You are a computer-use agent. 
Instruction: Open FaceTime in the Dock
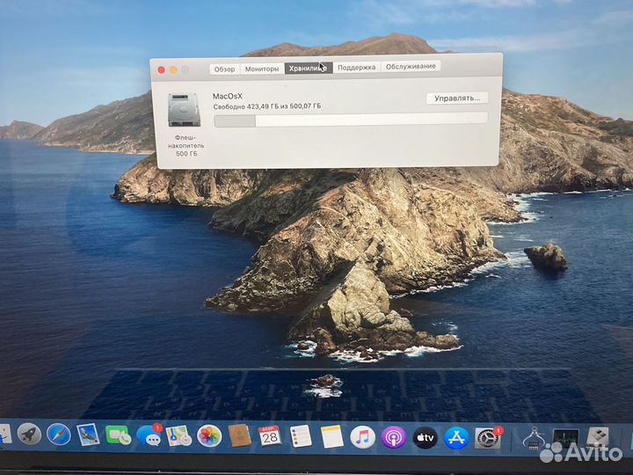[118, 435]
